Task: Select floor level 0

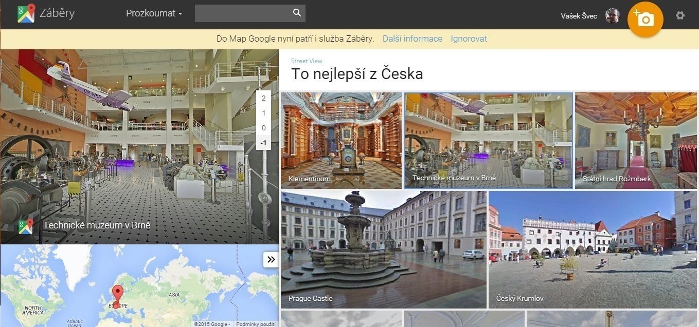Action: point(263,128)
